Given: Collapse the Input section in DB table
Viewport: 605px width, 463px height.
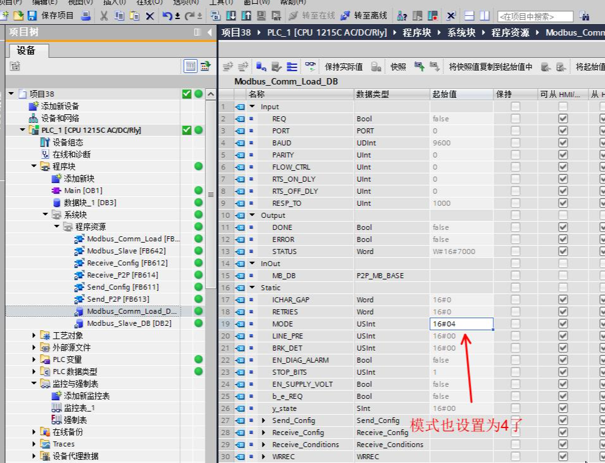Looking at the screenshot, I should 252,107.
